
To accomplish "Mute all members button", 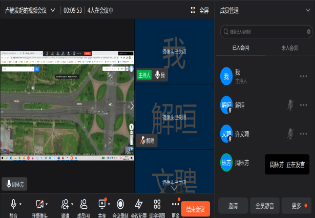I will coord(265,206).
